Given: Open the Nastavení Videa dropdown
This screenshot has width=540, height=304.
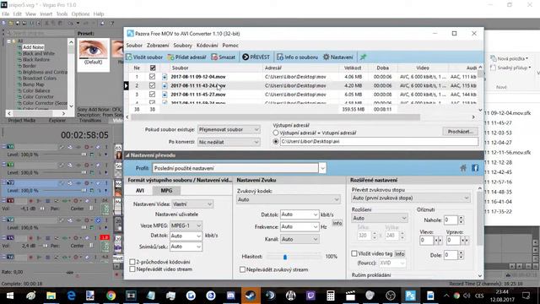Looking at the screenshot, I should (192, 204).
